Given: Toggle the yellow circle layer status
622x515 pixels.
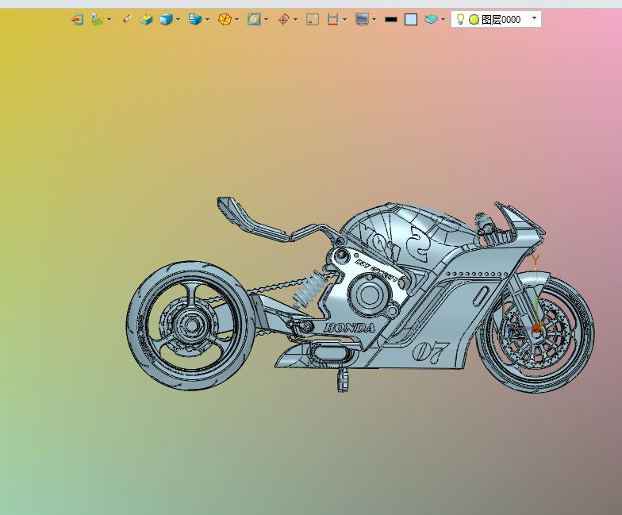Looking at the screenshot, I should click(474, 19).
